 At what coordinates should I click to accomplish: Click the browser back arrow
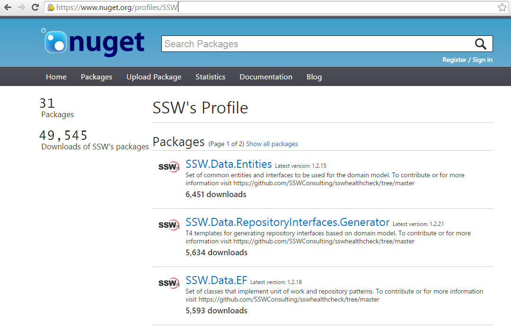point(8,7)
